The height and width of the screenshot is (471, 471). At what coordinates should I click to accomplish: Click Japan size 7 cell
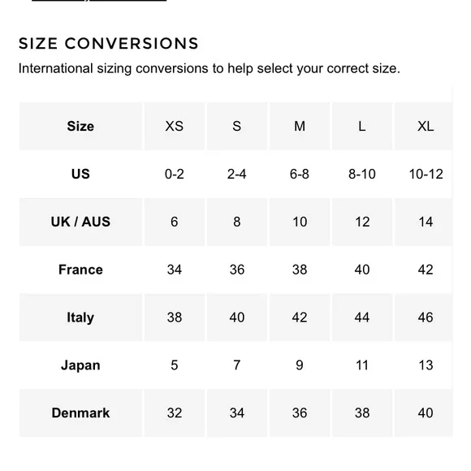[x=237, y=365]
